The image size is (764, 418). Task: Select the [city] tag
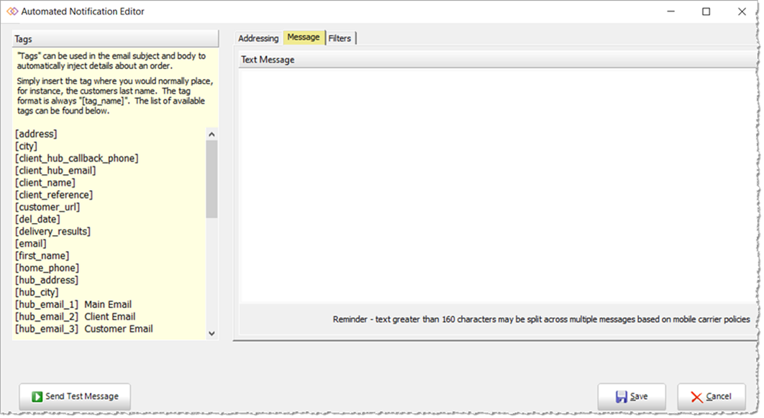click(x=26, y=145)
